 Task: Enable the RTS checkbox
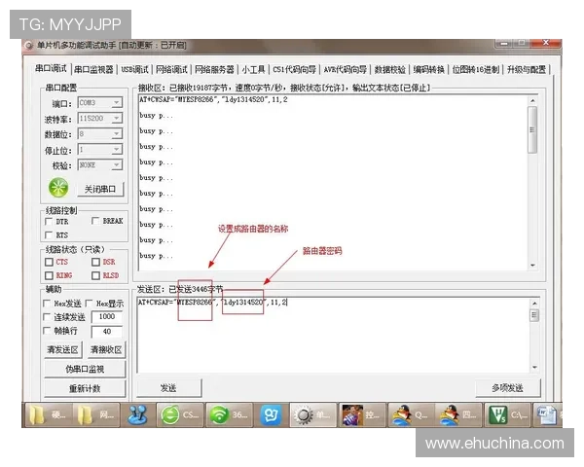[49, 235]
